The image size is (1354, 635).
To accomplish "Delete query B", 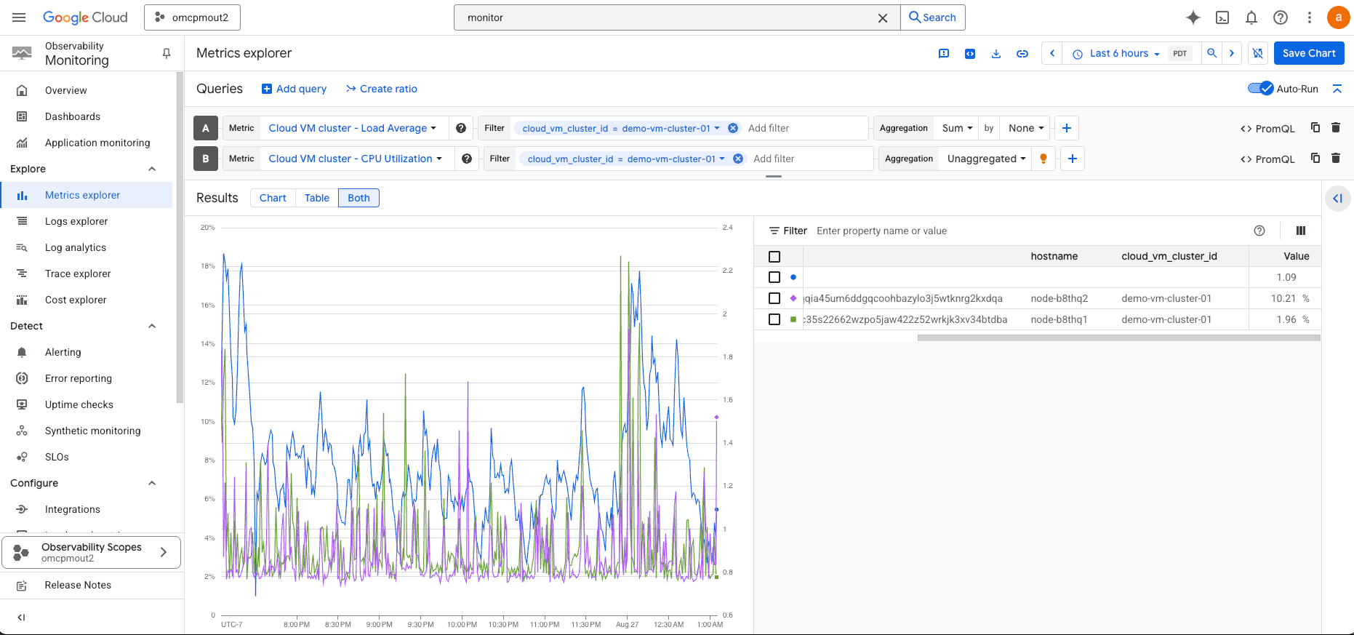I will (1336, 158).
